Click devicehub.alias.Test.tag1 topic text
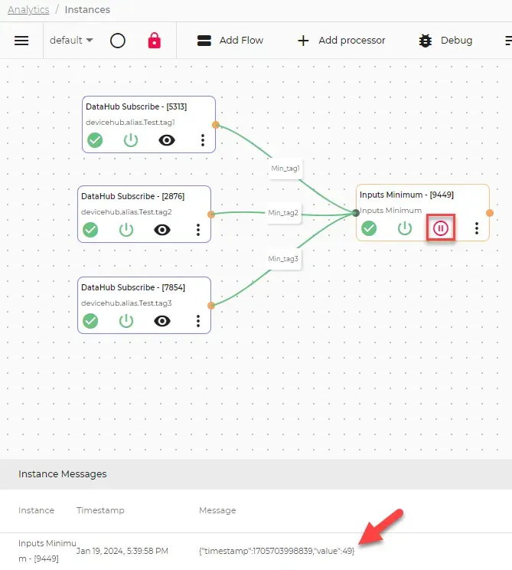 [130, 122]
